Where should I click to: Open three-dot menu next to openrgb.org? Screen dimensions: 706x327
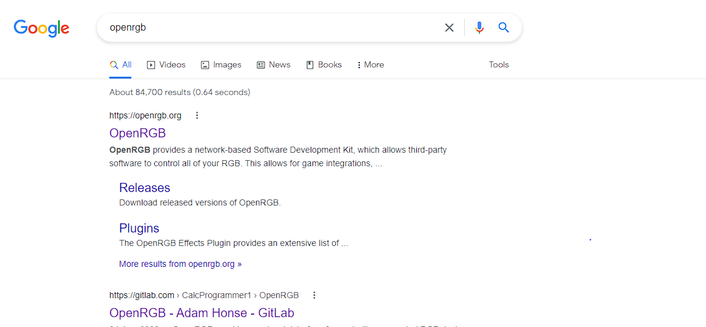tap(197, 115)
